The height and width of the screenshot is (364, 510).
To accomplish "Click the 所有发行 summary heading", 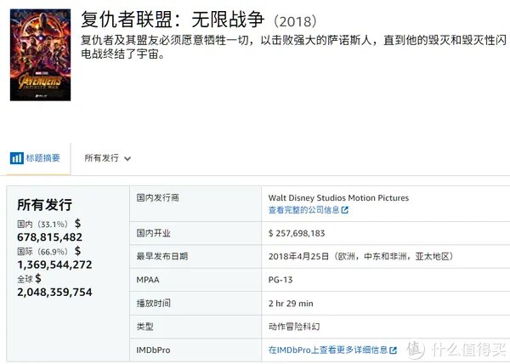I will [44, 205].
